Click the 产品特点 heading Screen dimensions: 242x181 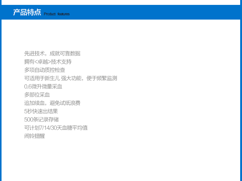(27, 13)
